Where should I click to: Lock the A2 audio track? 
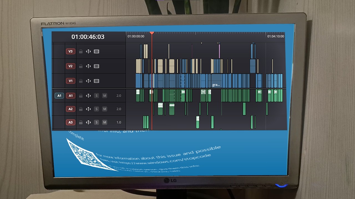pyautogui.click(x=81, y=109)
